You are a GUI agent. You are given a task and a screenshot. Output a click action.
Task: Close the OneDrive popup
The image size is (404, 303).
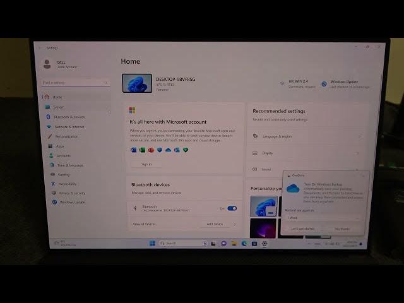coord(364,175)
